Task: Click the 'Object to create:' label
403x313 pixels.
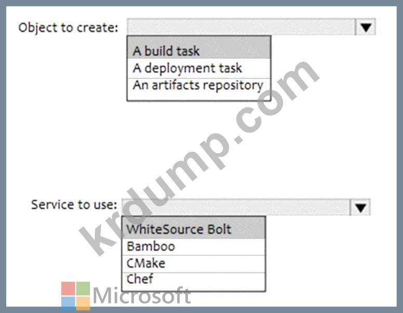Action: (x=69, y=28)
